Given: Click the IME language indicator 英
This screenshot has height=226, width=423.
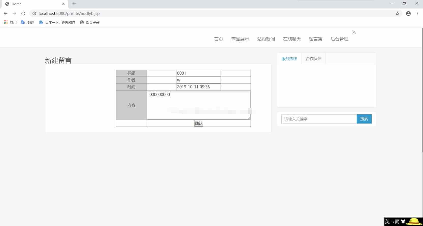Looking at the screenshot, I should [x=387, y=222].
